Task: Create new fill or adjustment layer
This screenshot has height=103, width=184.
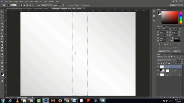Action: (x=170, y=97)
